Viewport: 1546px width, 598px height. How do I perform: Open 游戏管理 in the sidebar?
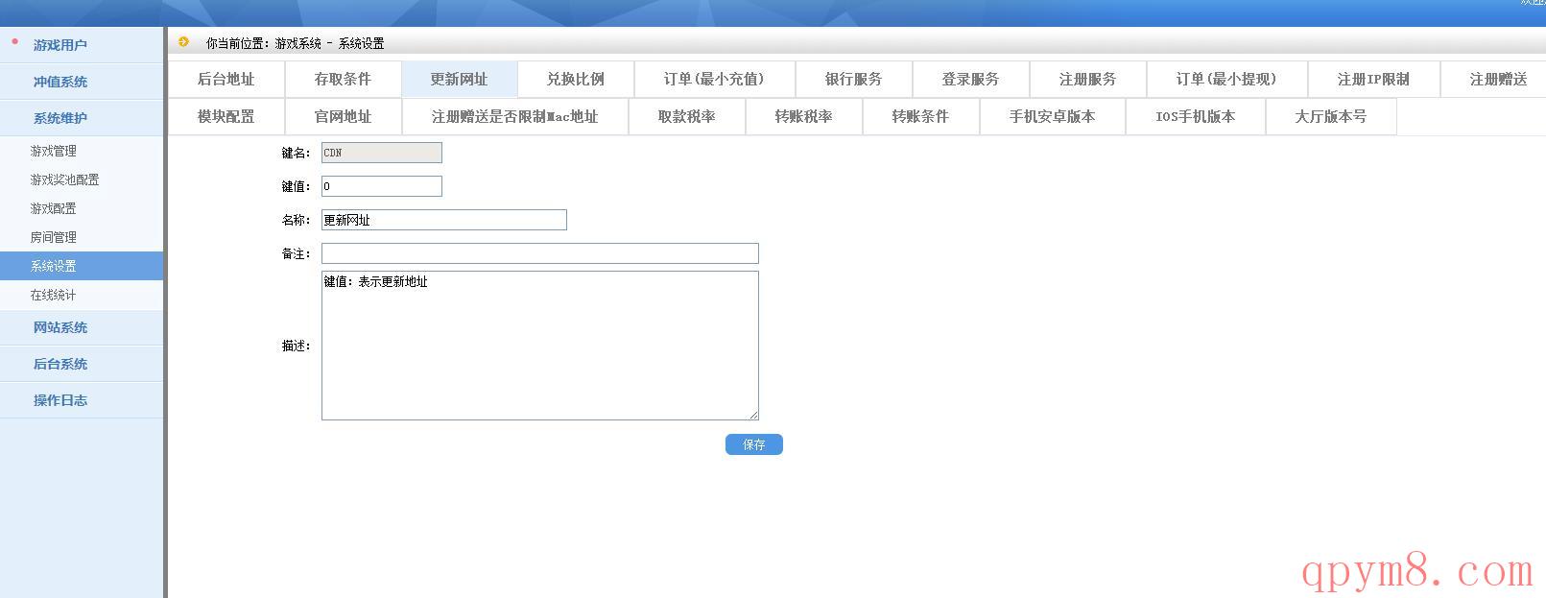pos(82,151)
